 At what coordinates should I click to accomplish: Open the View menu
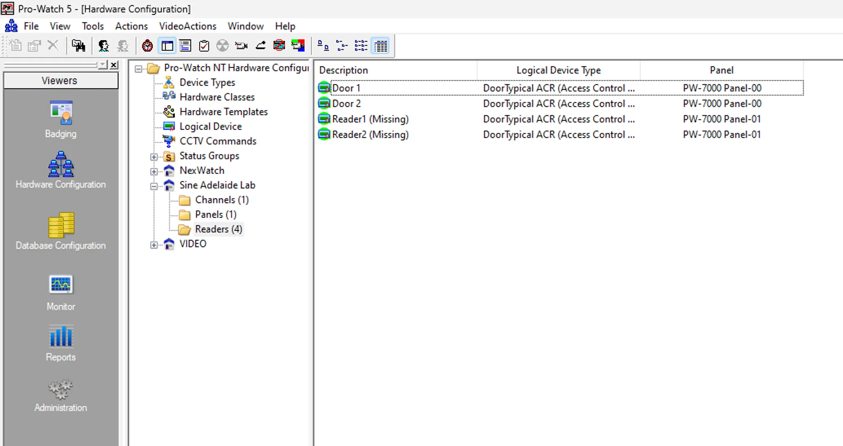coord(60,26)
